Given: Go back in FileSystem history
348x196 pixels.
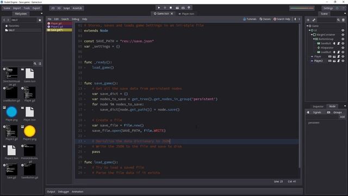Looking at the screenshot, I should pos(4,20).
